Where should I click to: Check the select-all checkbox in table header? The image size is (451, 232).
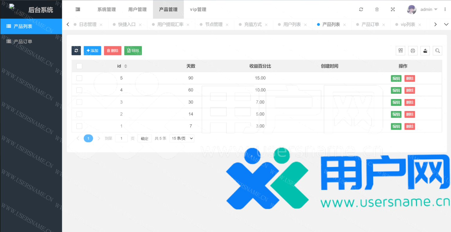[x=79, y=66]
